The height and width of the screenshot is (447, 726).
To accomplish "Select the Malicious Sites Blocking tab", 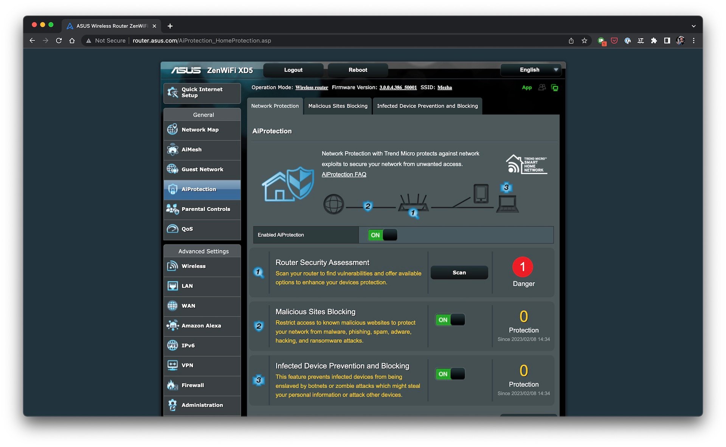I will (x=338, y=106).
